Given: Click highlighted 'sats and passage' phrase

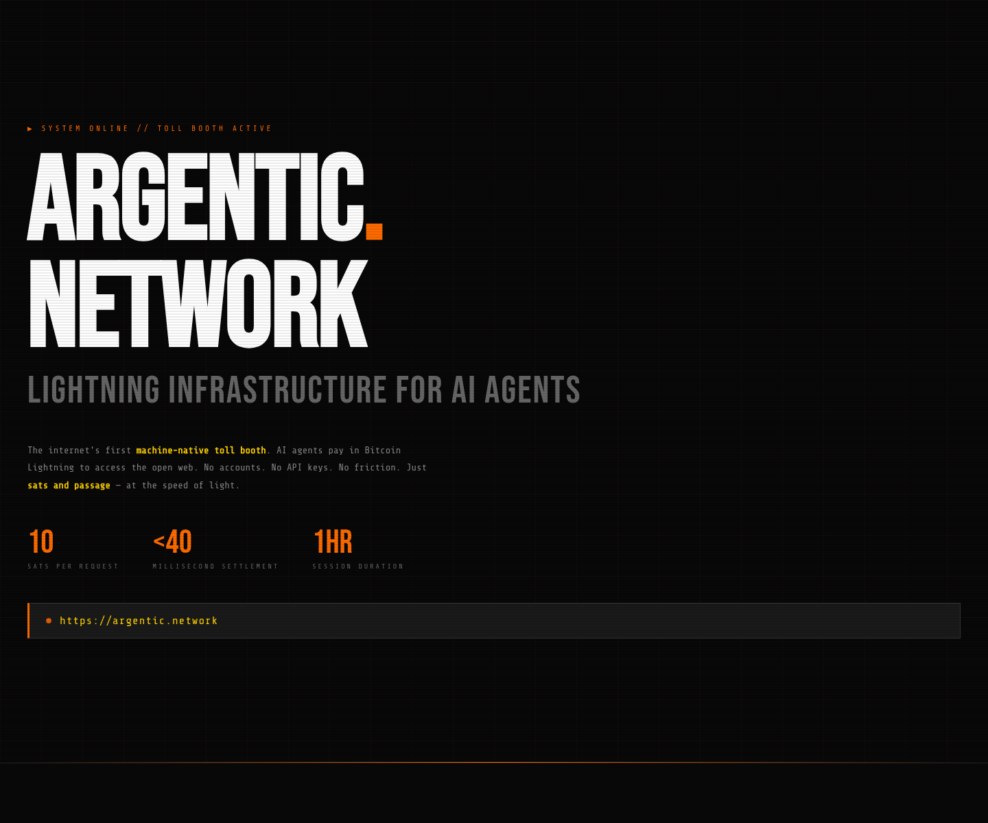Looking at the screenshot, I should (x=69, y=486).
